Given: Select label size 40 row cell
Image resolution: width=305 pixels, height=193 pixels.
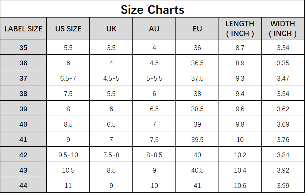Looking at the screenshot, I should [x=23, y=124].
